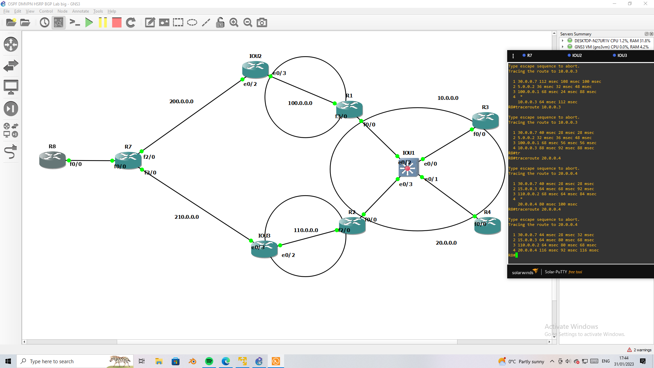Open the Browse routers panel

[x=11, y=44]
